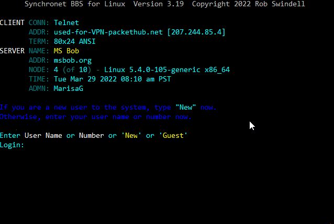
Task: Click the CLIENT label
Action: point(12,22)
